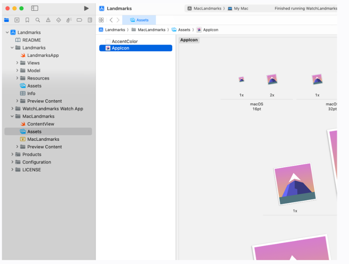Open the Test navigator diamond icon

(x=59, y=20)
